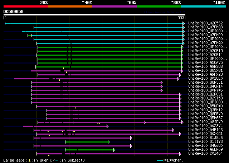229x163 pixels.
Task: Open the UniRef100_A7PMQ3 hit label
Action: [205, 27]
